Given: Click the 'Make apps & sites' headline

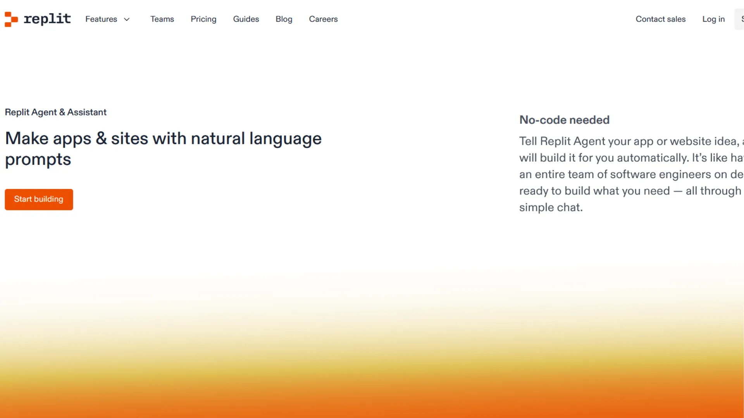Looking at the screenshot, I should tap(163, 139).
